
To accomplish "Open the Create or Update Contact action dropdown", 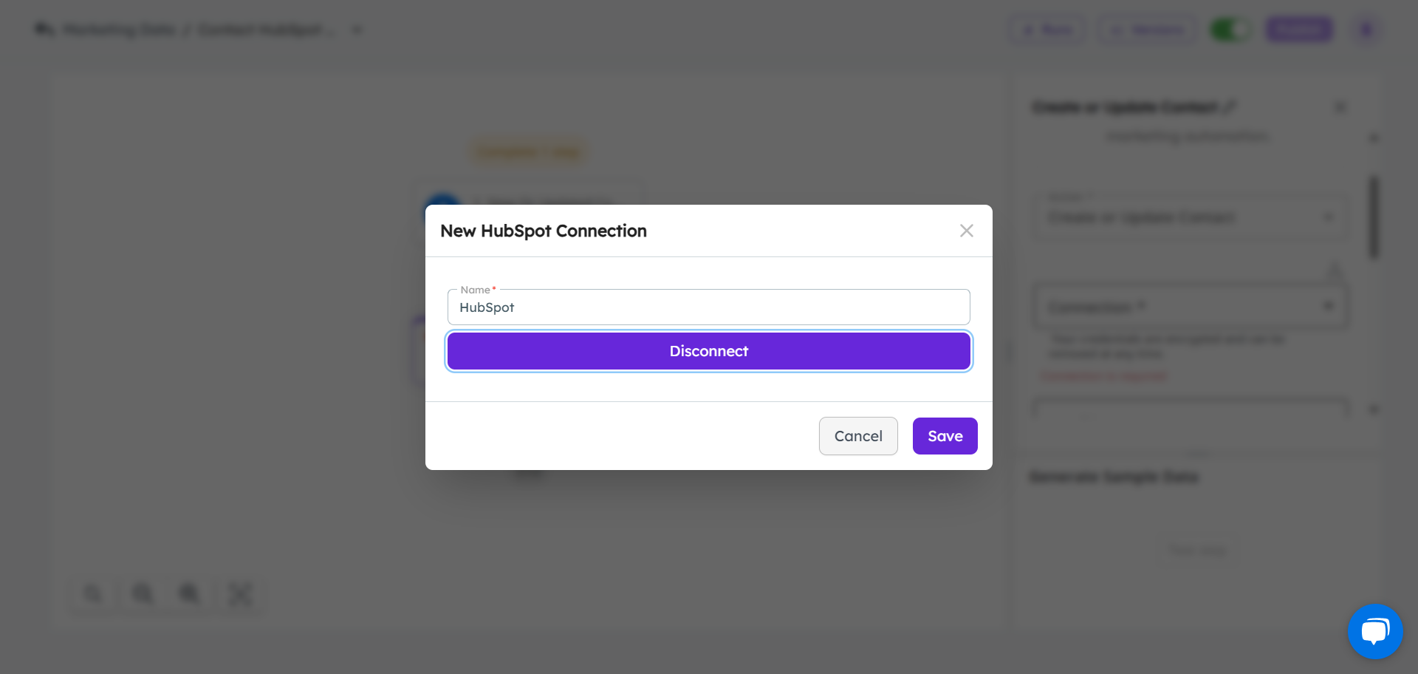I will coord(1191,217).
